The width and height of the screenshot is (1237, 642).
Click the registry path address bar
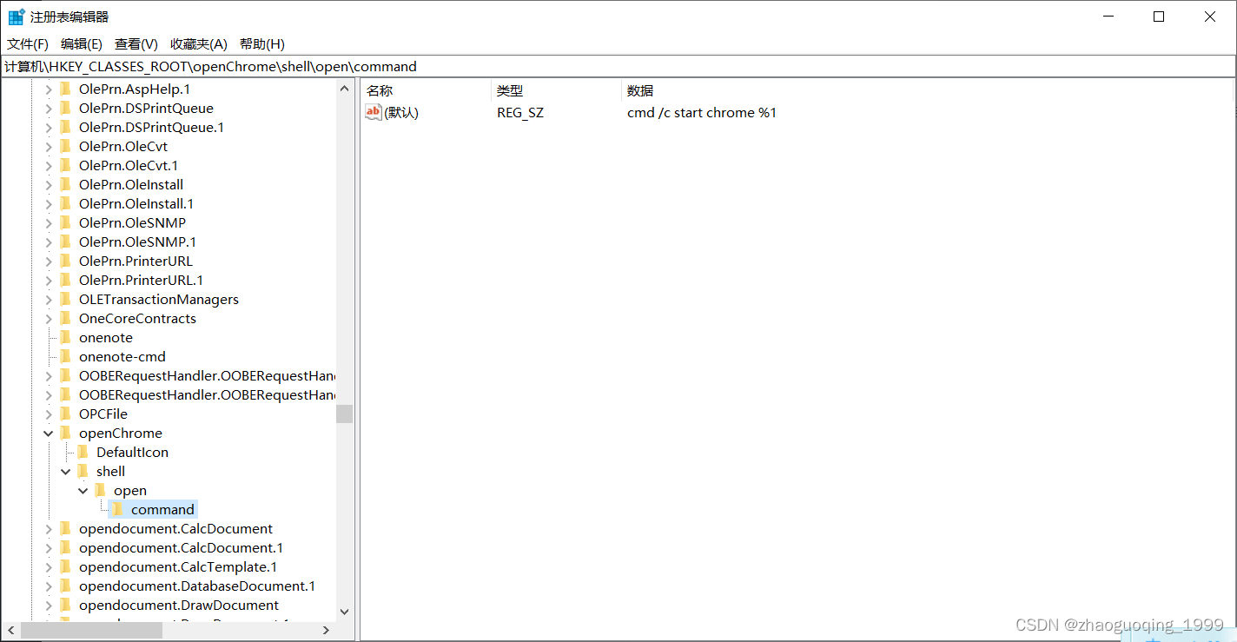pyautogui.click(x=618, y=66)
